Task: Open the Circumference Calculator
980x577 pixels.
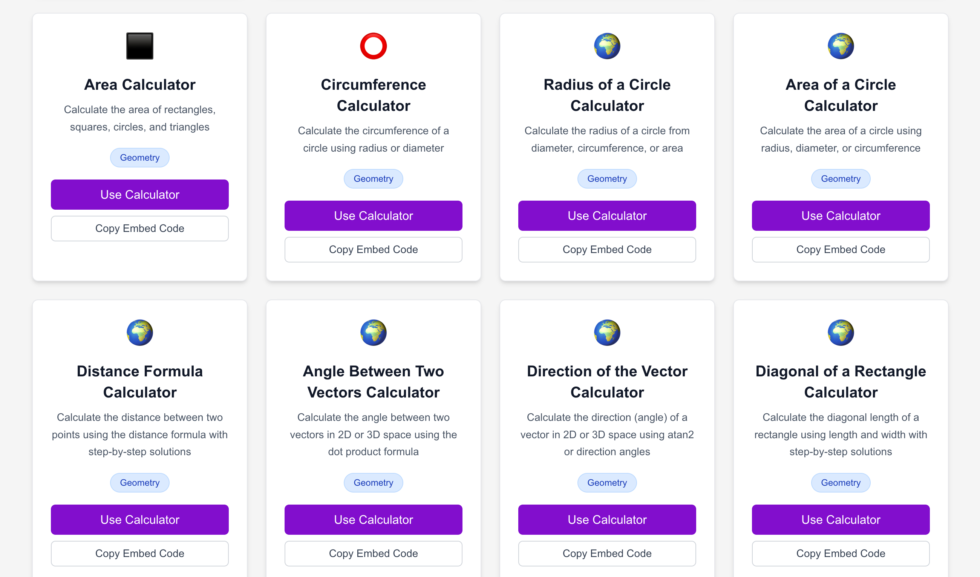Action: pos(373,216)
